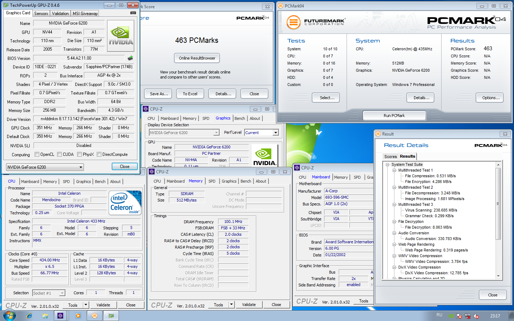This screenshot has height=321, width=514.
Task: Click result tree scrollbar down arrow
Action: 498,276
